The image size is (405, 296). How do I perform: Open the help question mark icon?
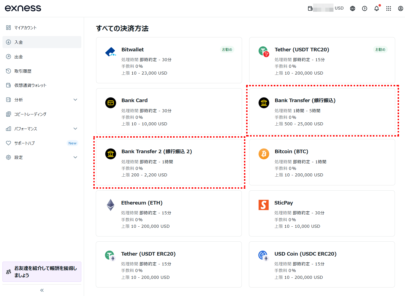pyautogui.click(x=365, y=8)
